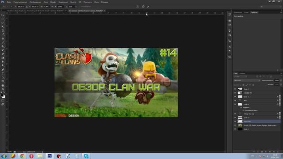The image size is (283, 159).
Task: Switch to the Каналы tab
Action: pos(242,73)
